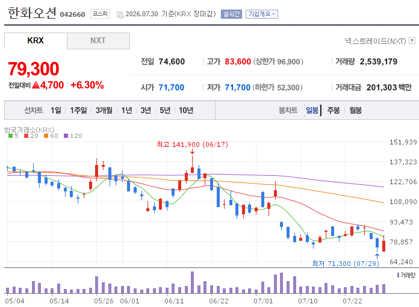This screenshot has width=419, height=307.
Task: Select the 일봉 daily candle chart
Action: pyautogui.click(x=312, y=110)
